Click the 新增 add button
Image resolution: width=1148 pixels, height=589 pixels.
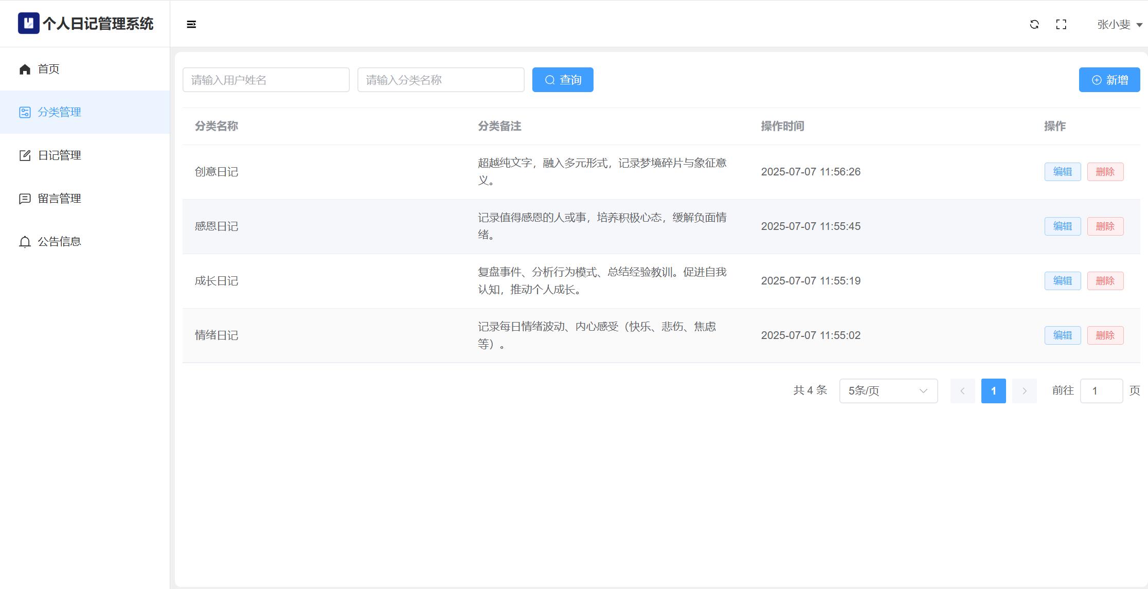tap(1109, 80)
